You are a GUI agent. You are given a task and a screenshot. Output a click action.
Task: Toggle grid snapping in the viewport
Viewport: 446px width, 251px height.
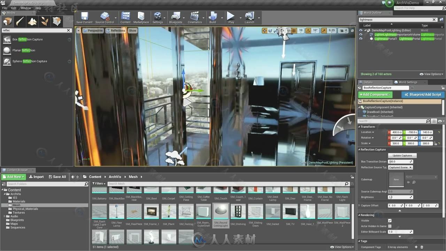tap(294, 31)
